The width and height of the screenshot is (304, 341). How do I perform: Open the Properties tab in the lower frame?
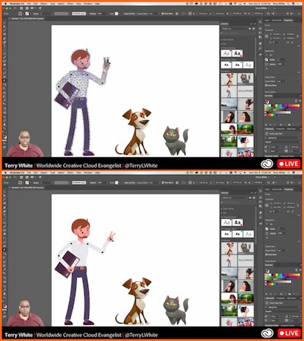point(288,189)
